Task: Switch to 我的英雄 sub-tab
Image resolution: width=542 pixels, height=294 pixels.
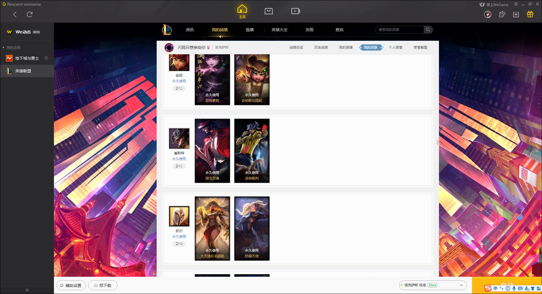Action: (346, 47)
